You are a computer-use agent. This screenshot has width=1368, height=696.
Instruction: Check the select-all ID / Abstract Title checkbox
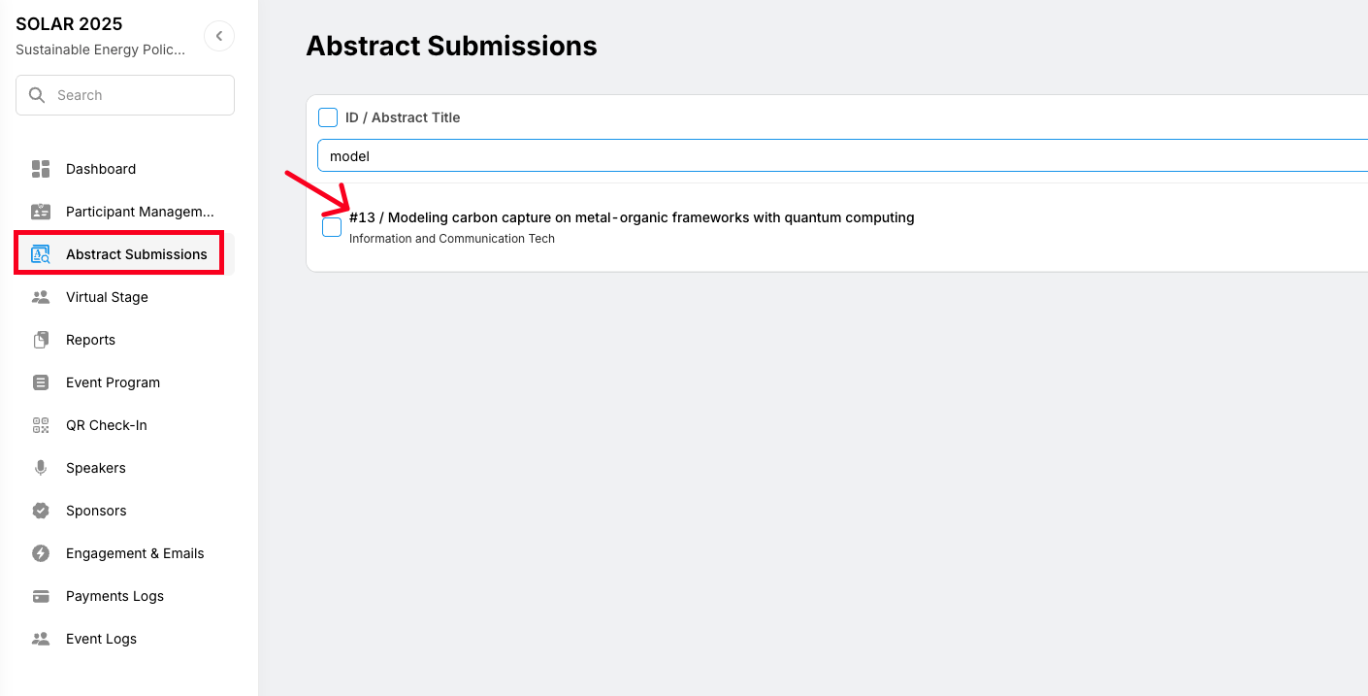[328, 117]
